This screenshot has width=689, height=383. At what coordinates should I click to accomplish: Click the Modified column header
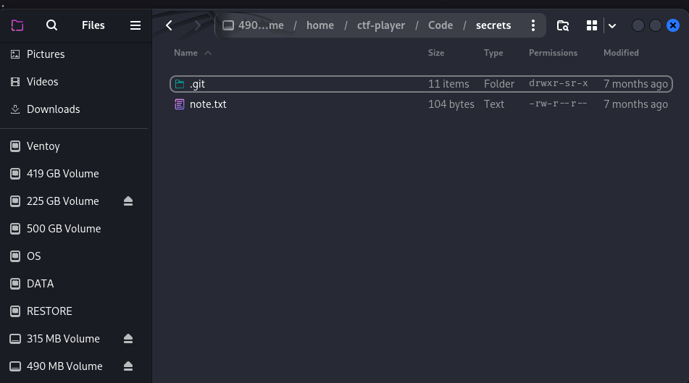[621, 53]
